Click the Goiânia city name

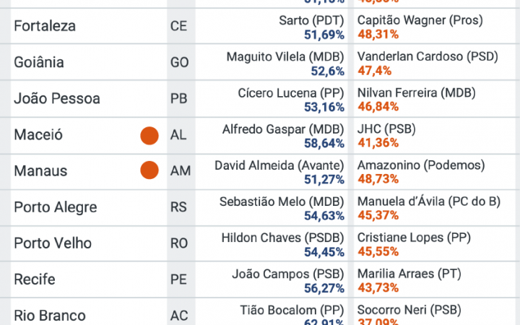[39, 63]
